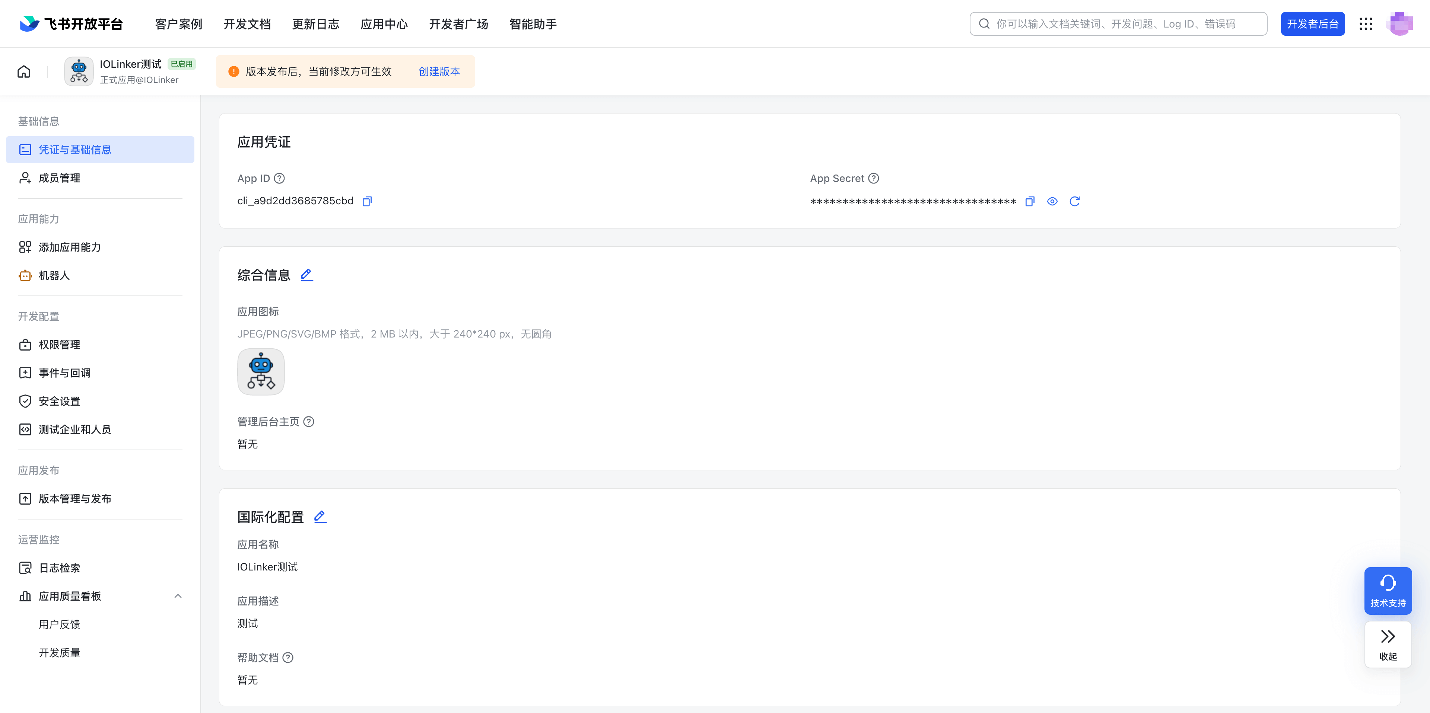Focus the documentation search field
This screenshot has height=713, width=1430.
[1118, 24]
